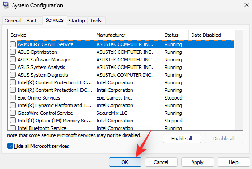The width and height of the screenshot is (252, 169).
Task: Click Stopped status of Epic Online Services
Action: coord(173,98)
